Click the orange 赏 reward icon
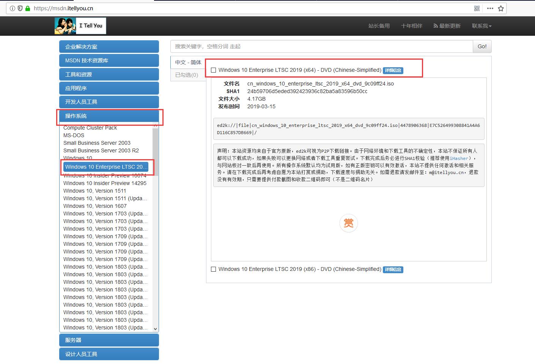The height and width of the screenshot is (364, 535). [348, 223]
